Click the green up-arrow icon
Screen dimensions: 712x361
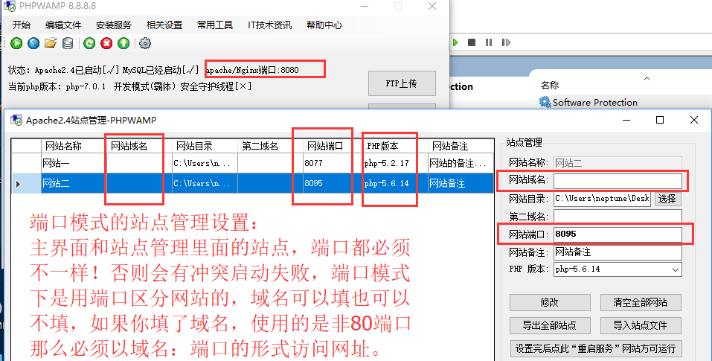click(x=124, y=43)
